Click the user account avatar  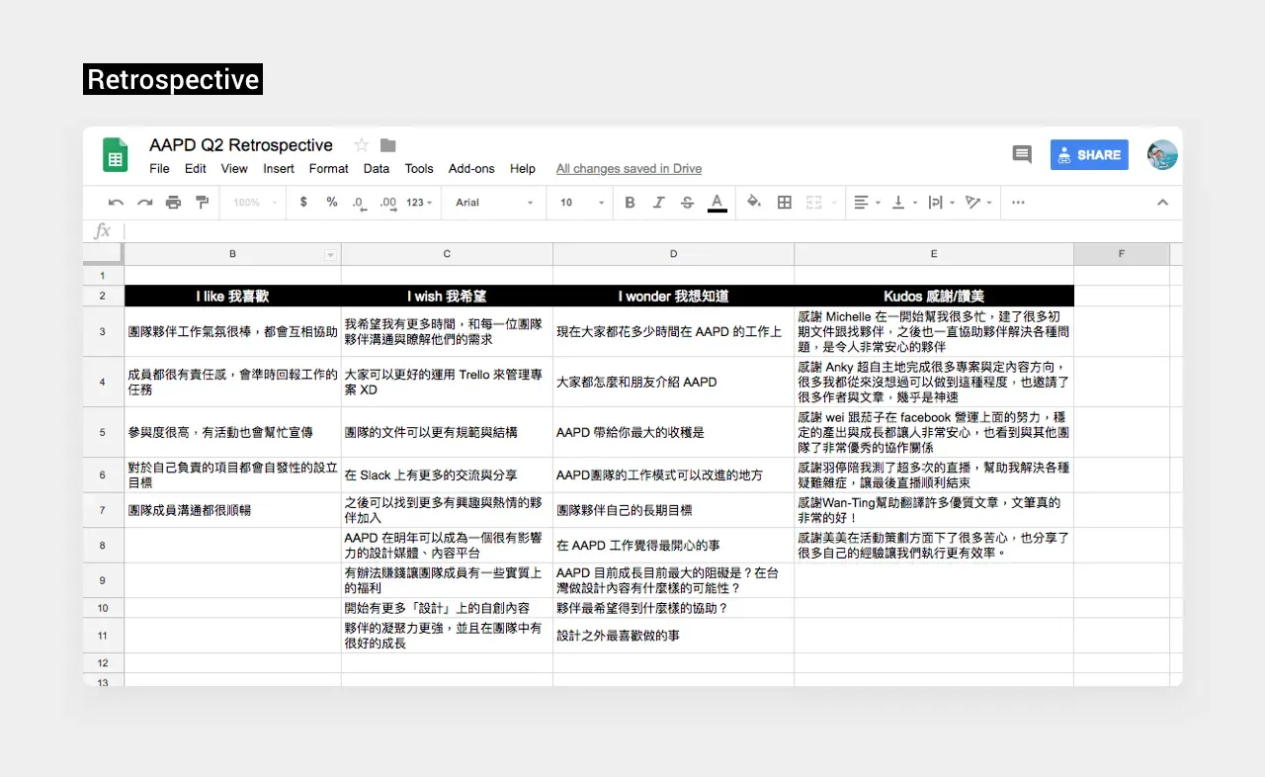1162,154
